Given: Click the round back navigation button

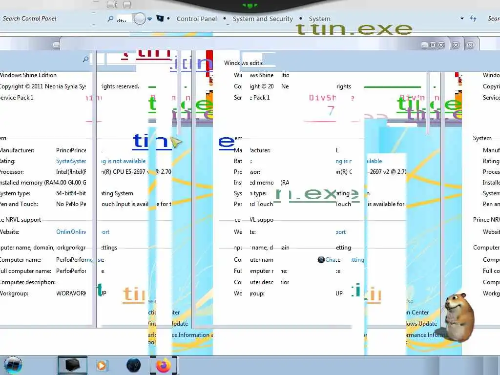Looking at the screenshot, I should (x=139, y=19).
